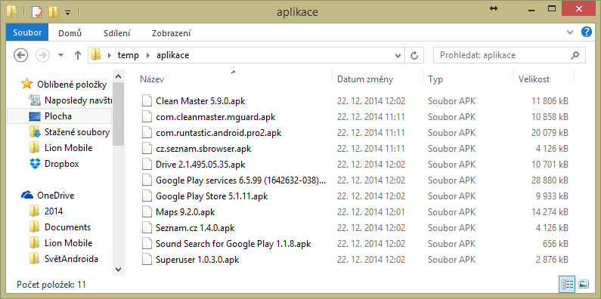This screenshot has height=299, width=601.
Task: Switch to Large icons view in status bar
Action: point(583,284)
